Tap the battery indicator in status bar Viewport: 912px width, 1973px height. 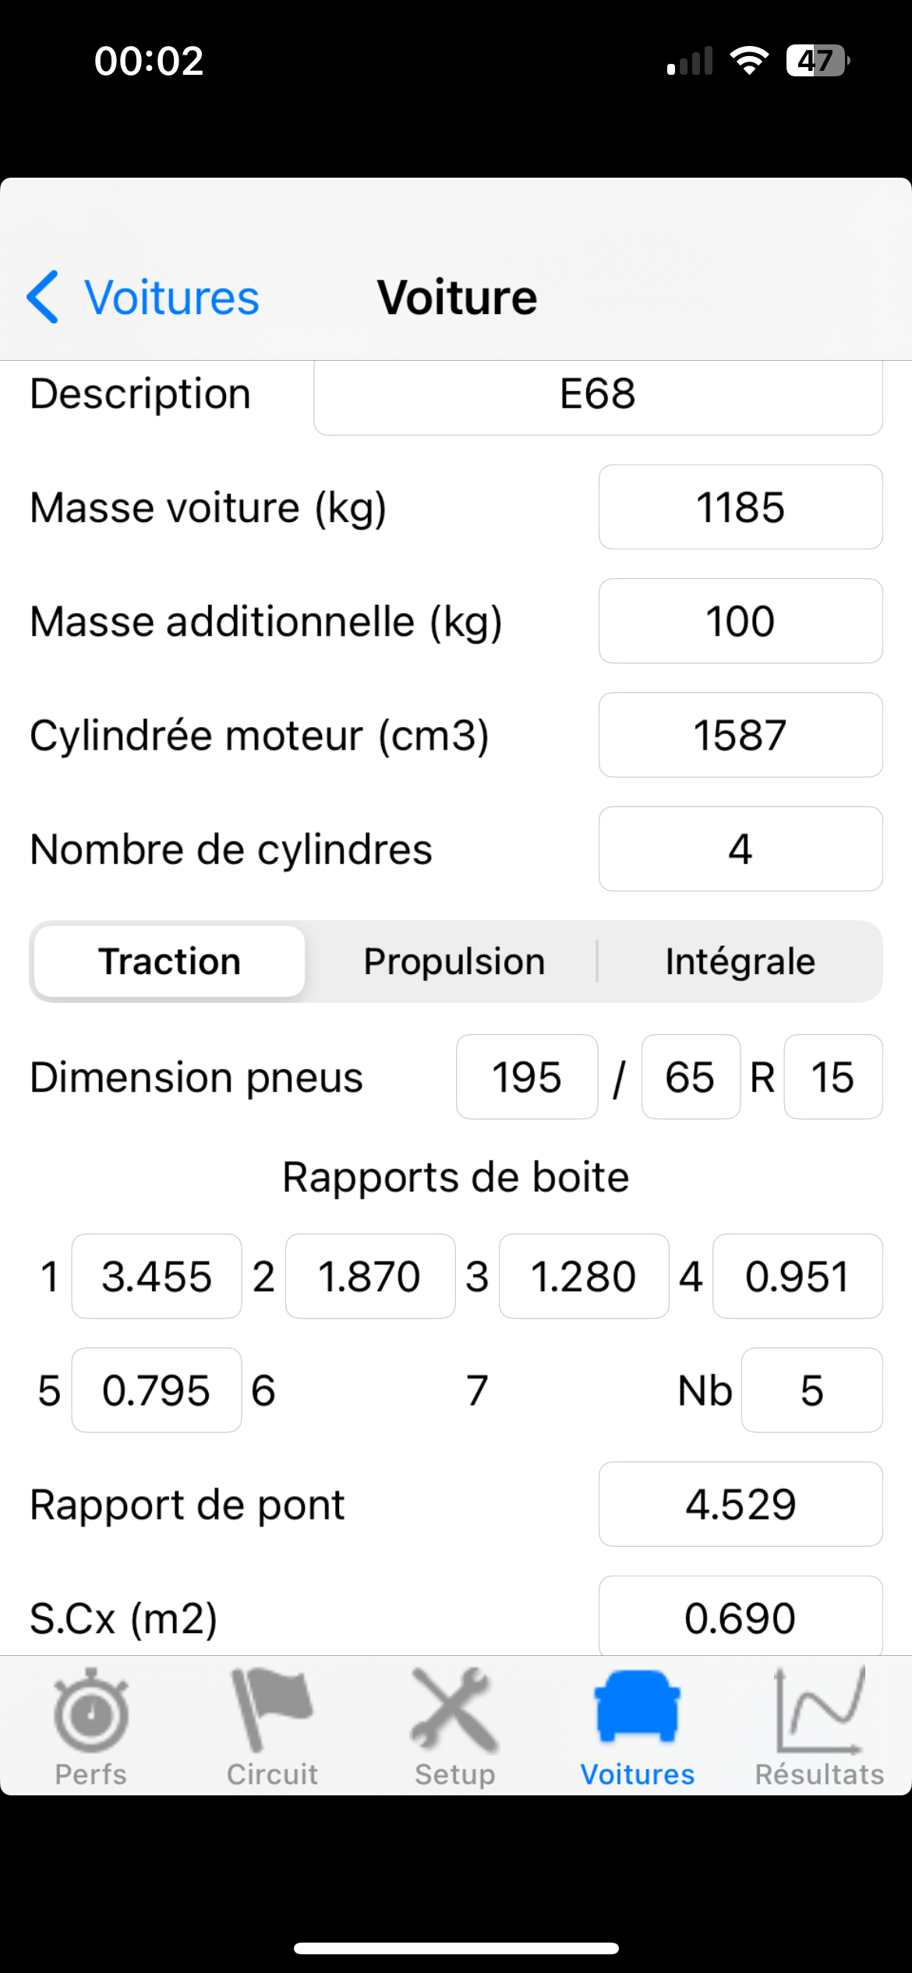pos(817,61)
